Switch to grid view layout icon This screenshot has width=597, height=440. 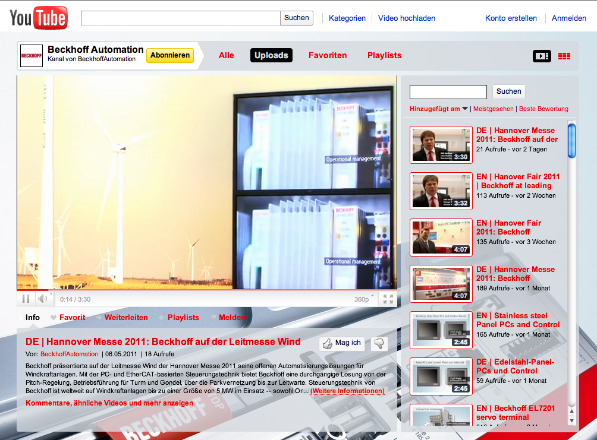[x=564, y=56]
